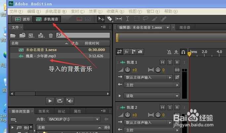Click 轨道 1 volume knob

click(127, 70)
